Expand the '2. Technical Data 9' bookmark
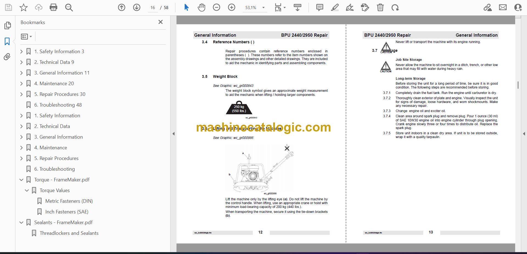This screenshot has width=527, height=254. (x=21, y=62)
